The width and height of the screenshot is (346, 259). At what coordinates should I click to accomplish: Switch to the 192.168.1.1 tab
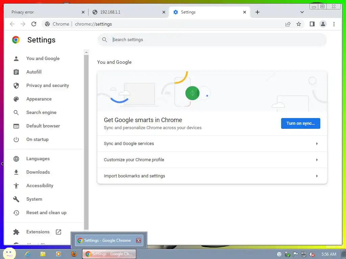(x=128, y=12)
